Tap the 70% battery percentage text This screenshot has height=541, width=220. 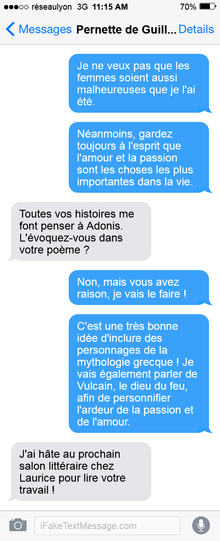click(x=188, y=7)
